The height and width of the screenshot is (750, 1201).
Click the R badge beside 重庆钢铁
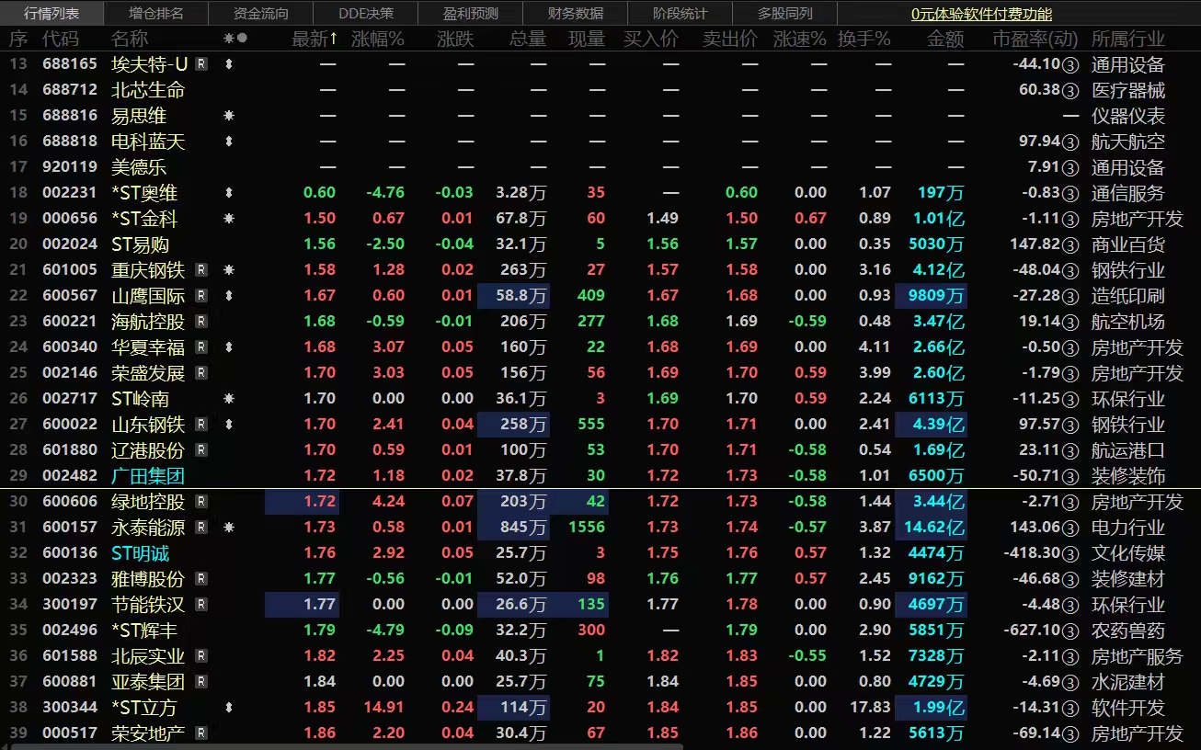[x=201, y=270]
